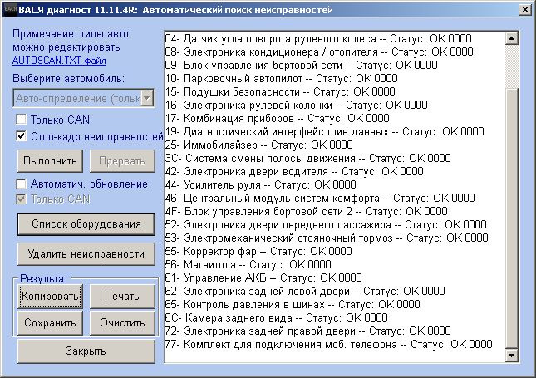Select line 3C- Система смены полосы движения
This screenshot has width=536, height=378.
[x=308, y=159]
